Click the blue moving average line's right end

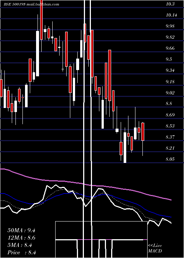click(171, 217)
